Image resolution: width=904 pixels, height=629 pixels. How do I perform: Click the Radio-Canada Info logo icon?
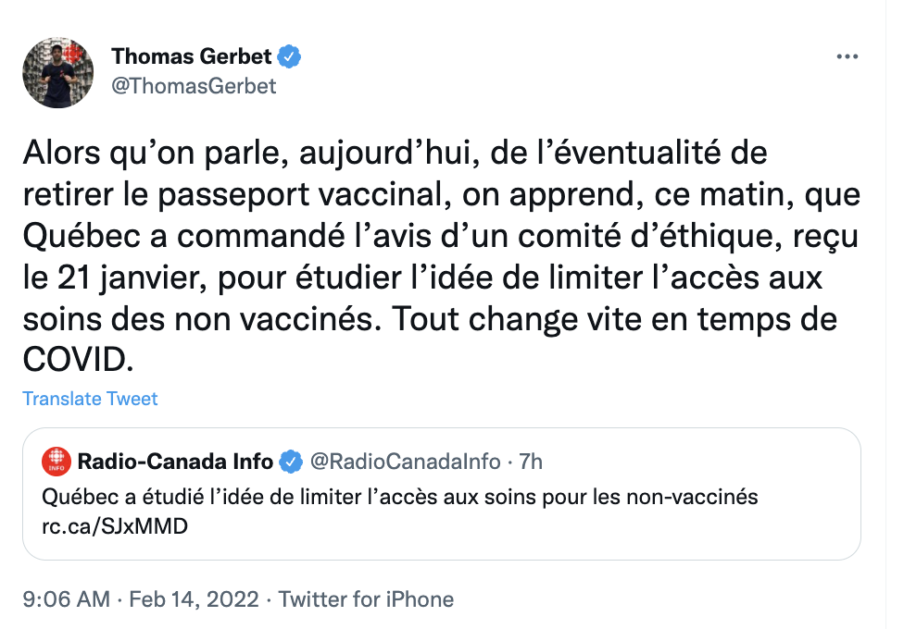(x=56, y=461)
